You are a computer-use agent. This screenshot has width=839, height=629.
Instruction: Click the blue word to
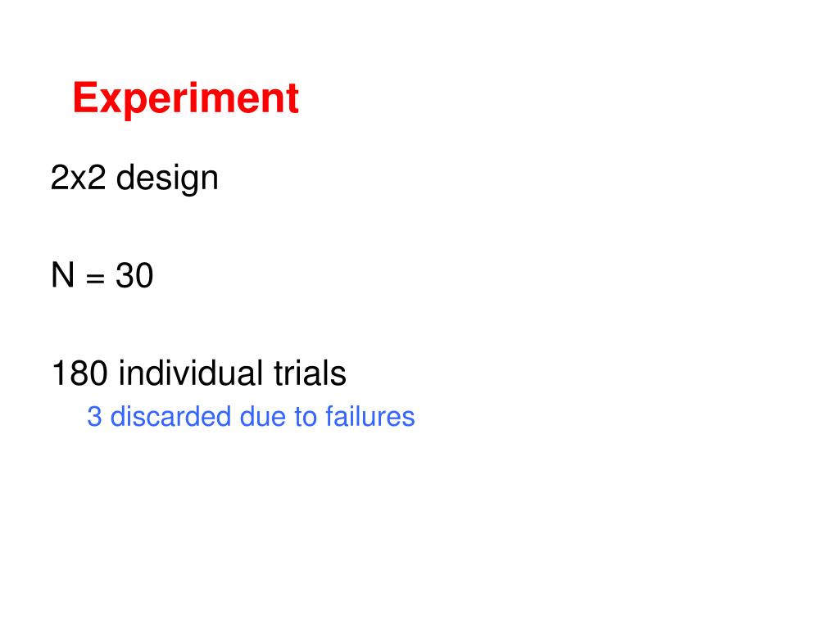click(306, 418)
